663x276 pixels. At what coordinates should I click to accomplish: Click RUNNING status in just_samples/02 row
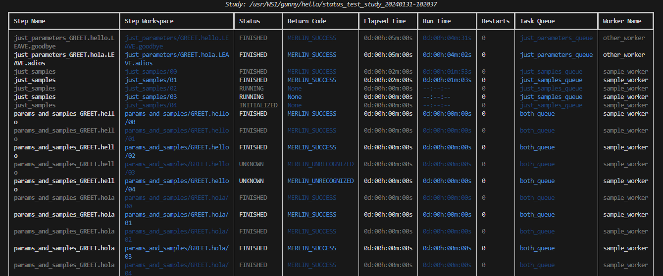(x=252, y=89)
